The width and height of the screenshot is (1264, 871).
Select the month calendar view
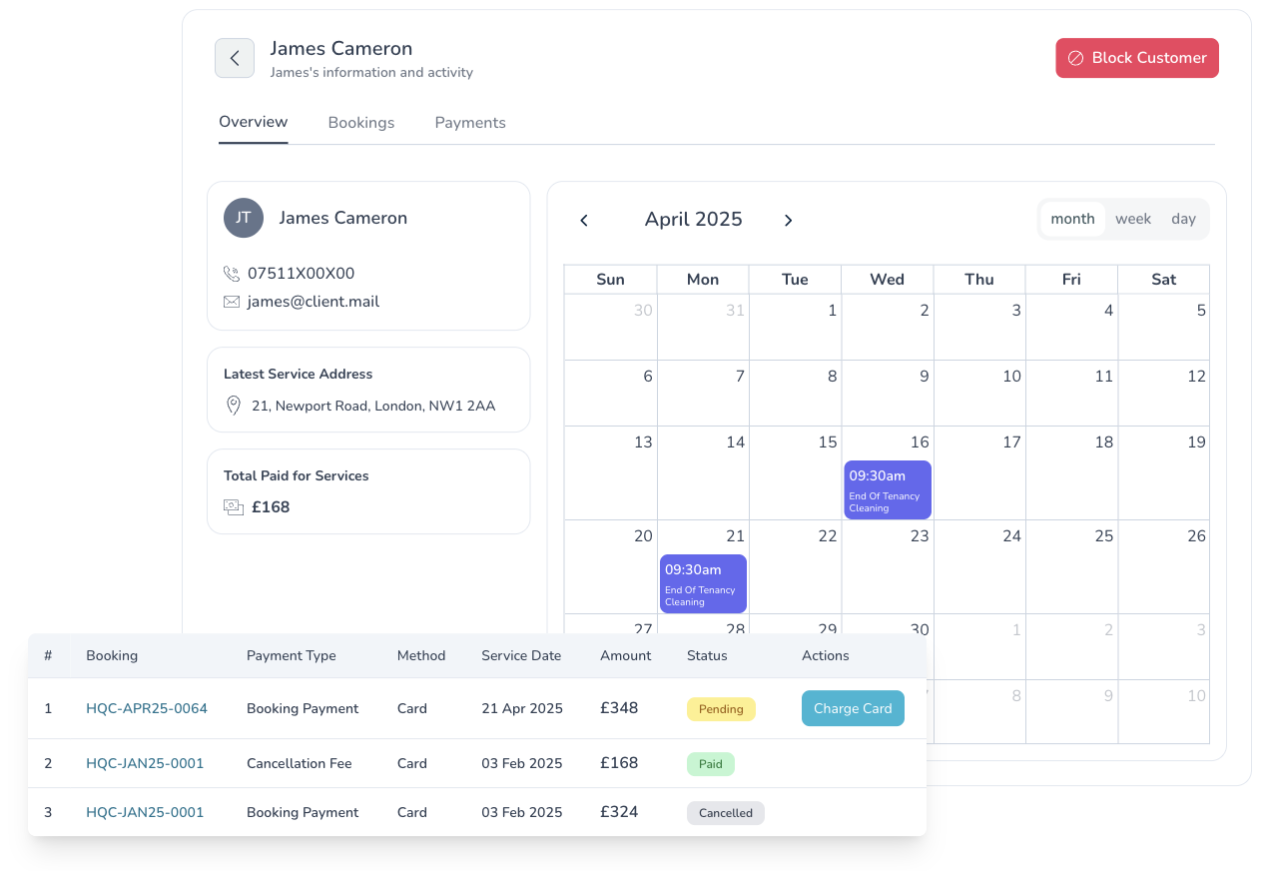click(x=1072, y=219)
